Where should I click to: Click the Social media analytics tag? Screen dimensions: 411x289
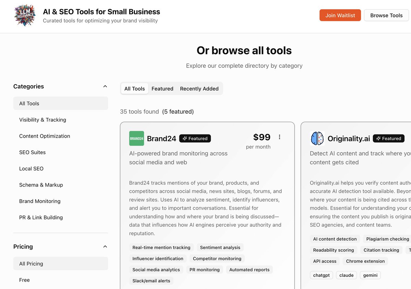coord(156,270)
